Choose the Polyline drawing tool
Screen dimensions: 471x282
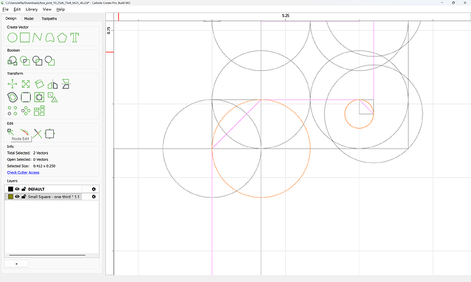[x=38, y=37]
